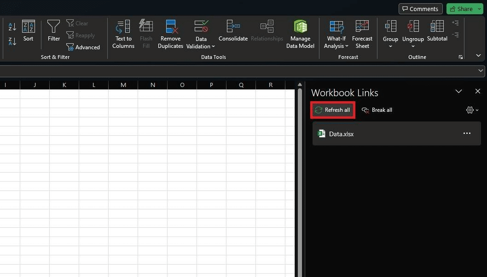
Task: Sort ascending A to Z
Action: pyautogui.click(x=12, y=27)
